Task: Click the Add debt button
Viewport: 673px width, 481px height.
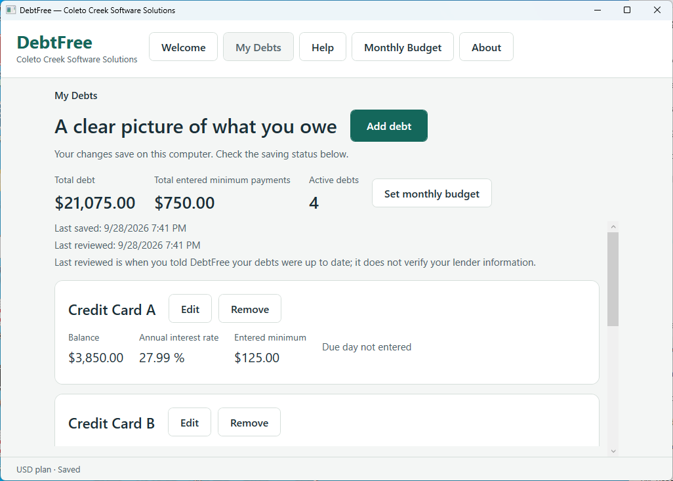Action: coord(389,126)
